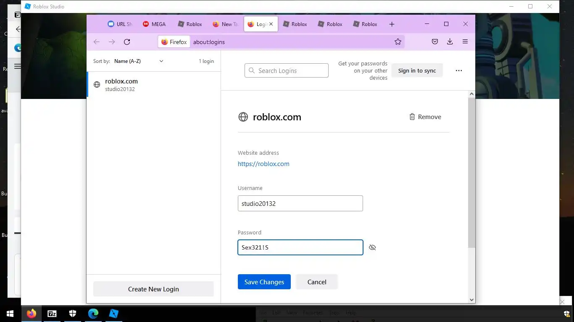Click Save Changes button
This screenshot has width=574, height=322.
[x=264, y=282]
